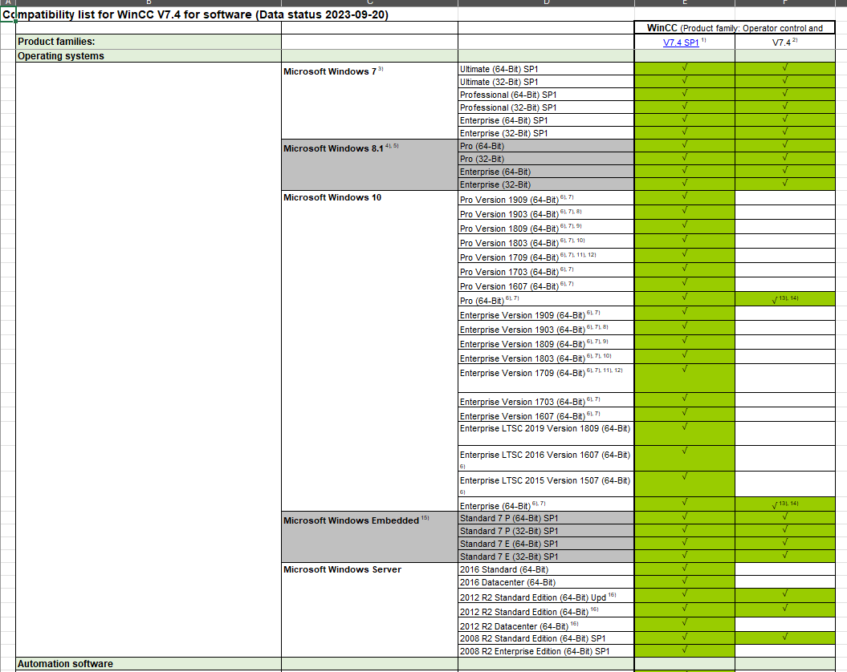Image resolution: width=847 pixels, height=672 pixels.
Task: Select the 'Professional (64-Bit) SP1' cell
Action: tap(546, 95)
